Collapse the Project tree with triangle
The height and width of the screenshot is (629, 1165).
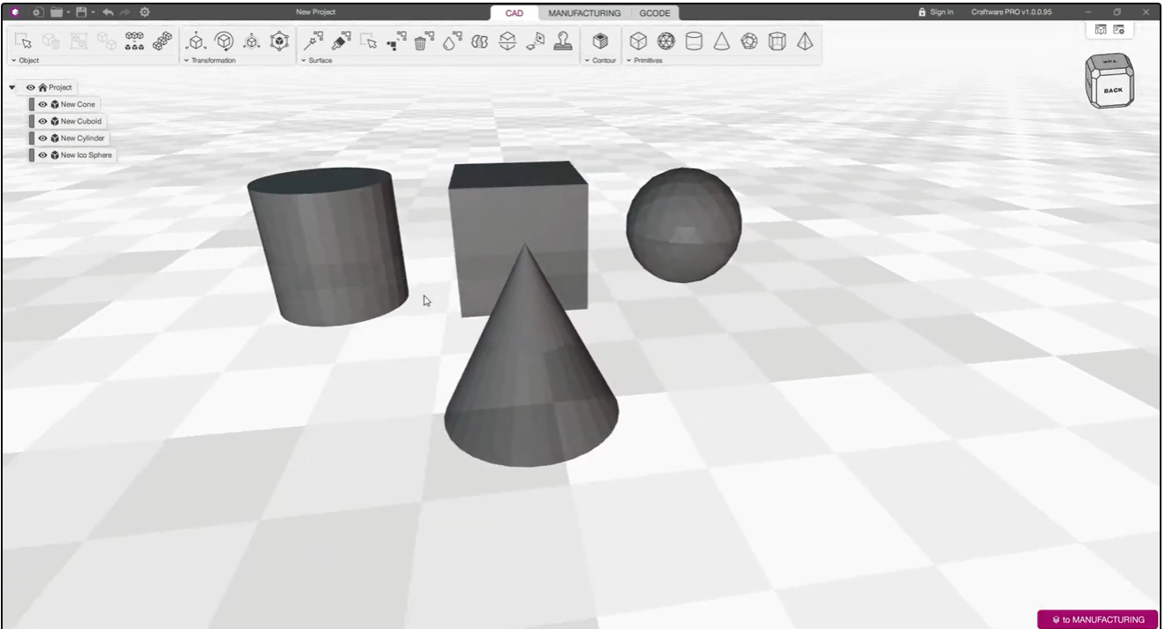click(x=12, y=87)
